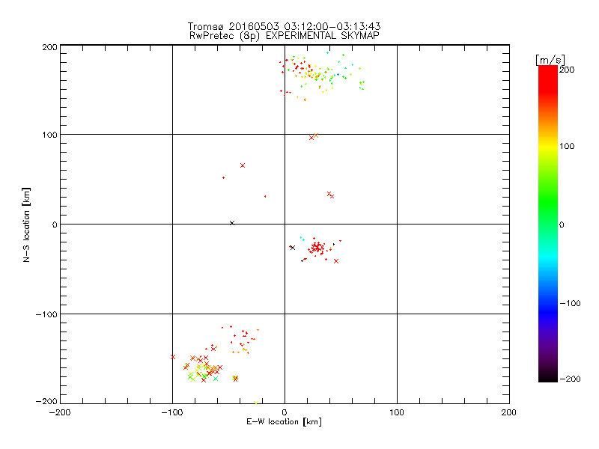This screenshot has width=599, height=449.
Task: Click the '-100' tick on the x-axis
Action: click(x=172, y=412)
